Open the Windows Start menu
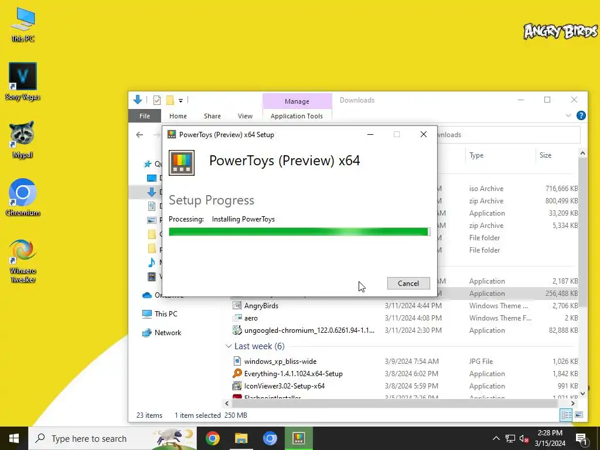The height and width of the screenshot is (450, 600). [x=14, y=438]
